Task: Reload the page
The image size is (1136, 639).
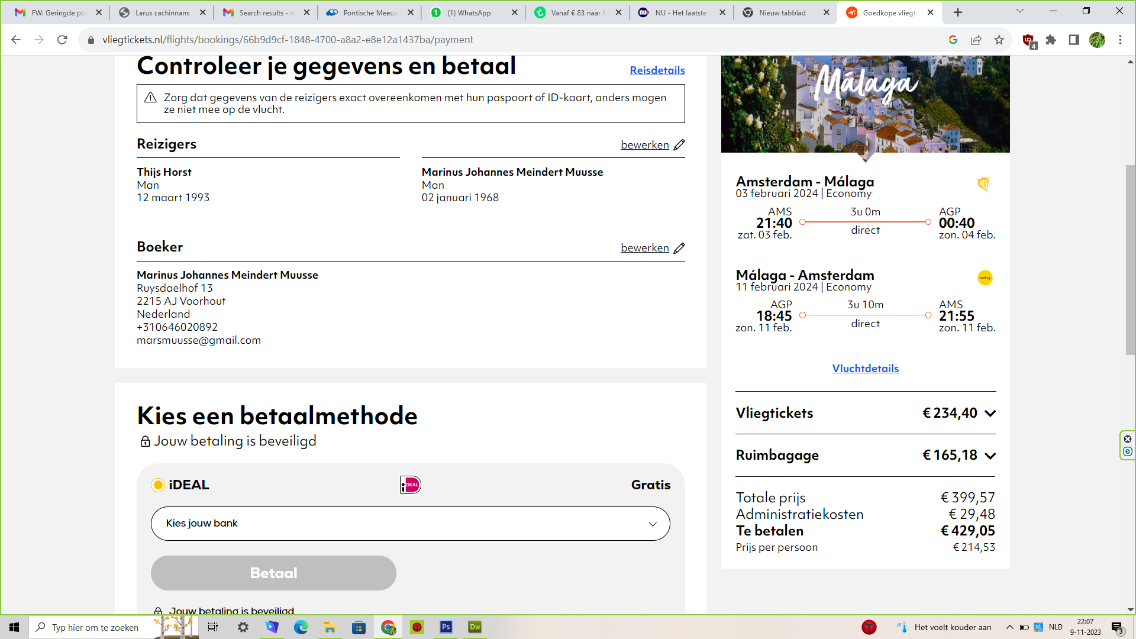Action: [62, 40]
